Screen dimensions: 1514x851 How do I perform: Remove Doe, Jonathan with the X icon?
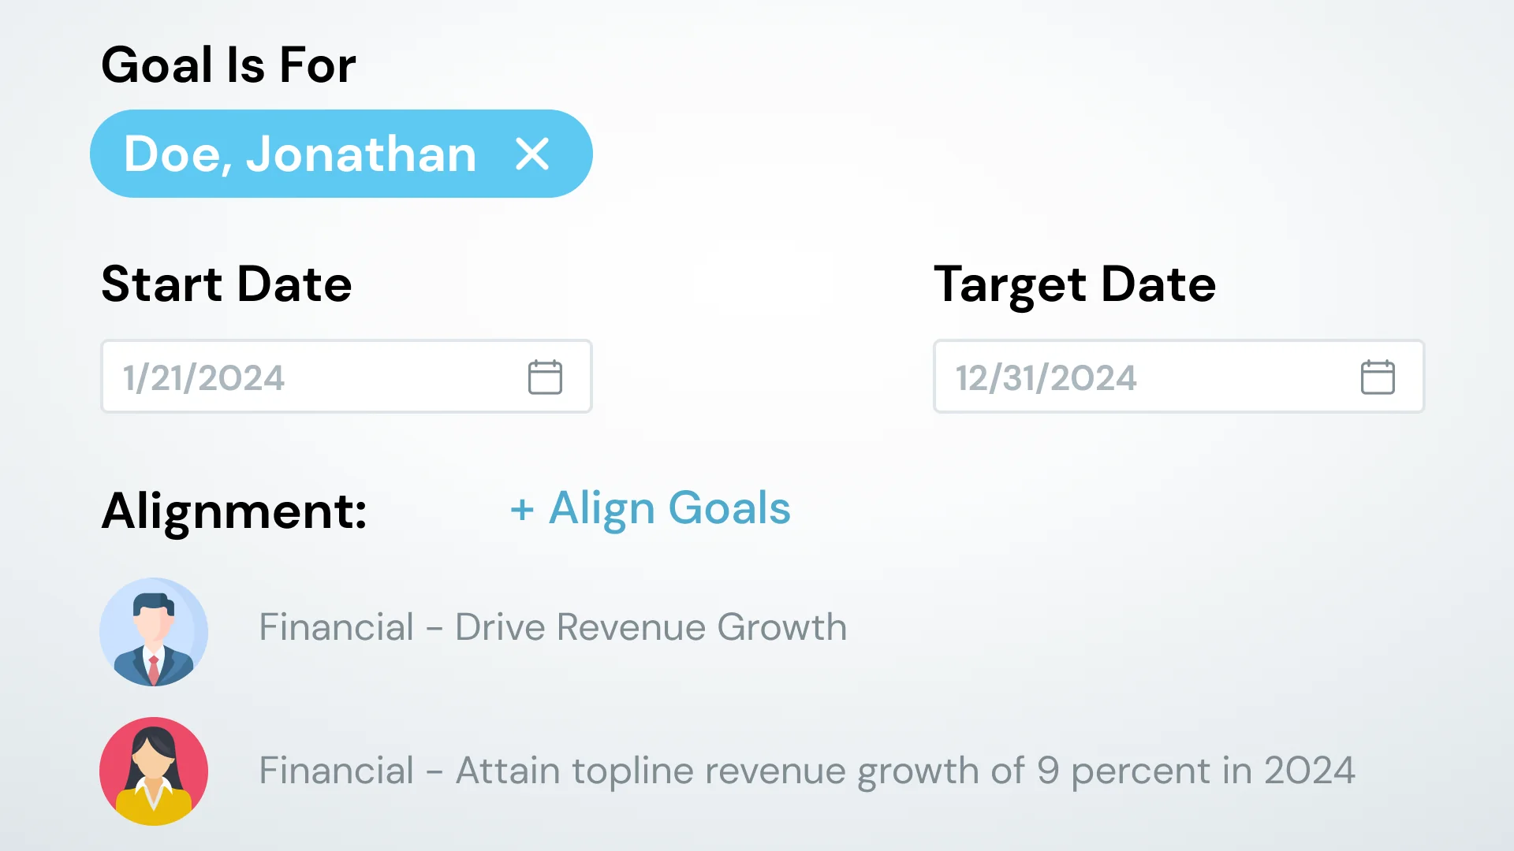click(x=532, y=154)
